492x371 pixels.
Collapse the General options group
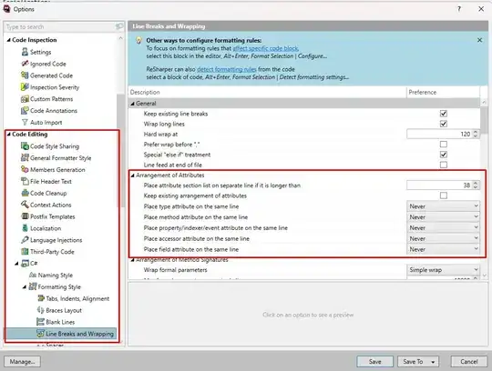pyautogui.click(x=133, y=104)
